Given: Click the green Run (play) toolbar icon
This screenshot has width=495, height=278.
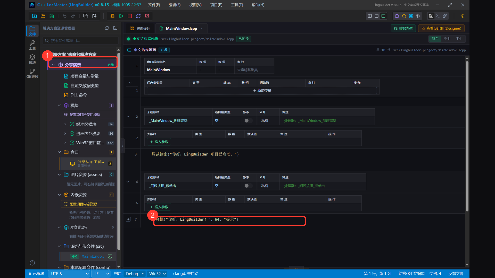Looking at the screenshot, I should tap(121, 16).
